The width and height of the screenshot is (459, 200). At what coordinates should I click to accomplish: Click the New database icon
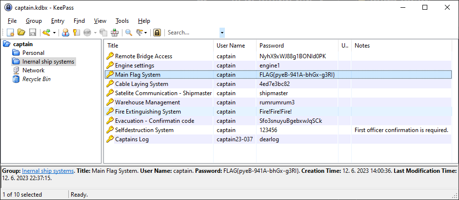pos(10,33)
